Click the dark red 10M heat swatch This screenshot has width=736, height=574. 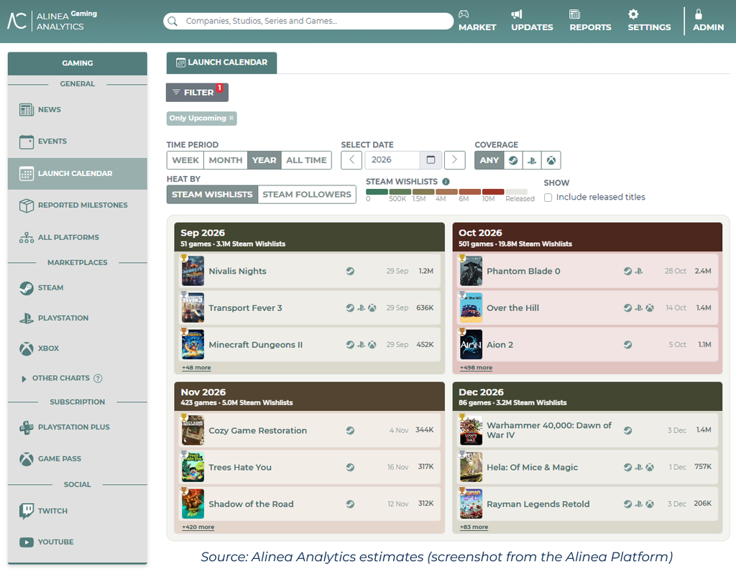click(493, 192)
